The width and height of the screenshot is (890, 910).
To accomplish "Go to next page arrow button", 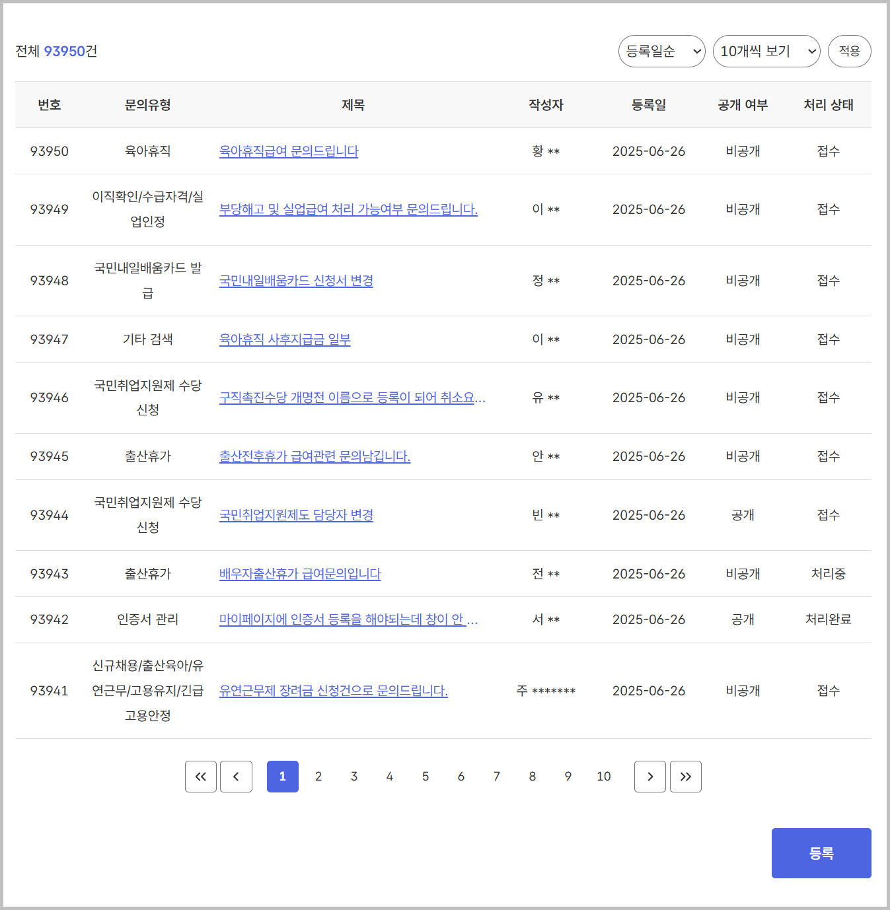I will pos(650,777).
